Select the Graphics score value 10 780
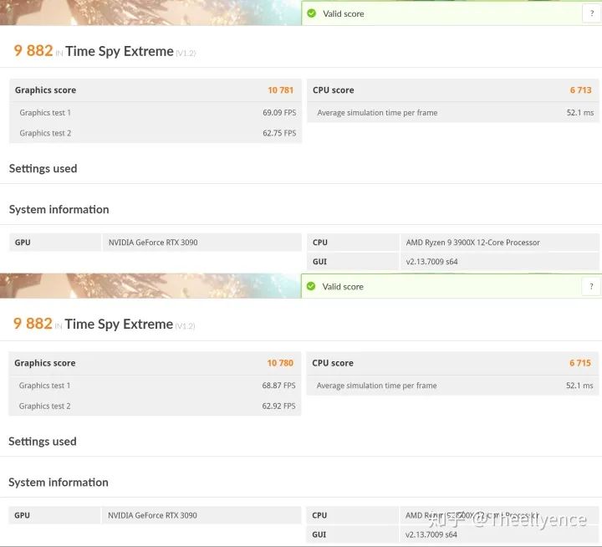 tap(280, 363)
